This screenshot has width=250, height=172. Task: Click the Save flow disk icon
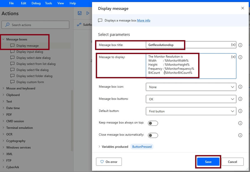tap(80, 13)
